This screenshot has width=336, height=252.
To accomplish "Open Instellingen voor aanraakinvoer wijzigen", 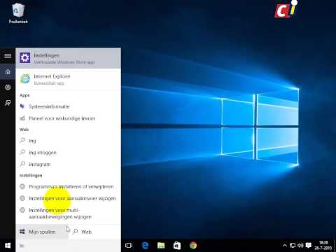I will click(68, 198).
